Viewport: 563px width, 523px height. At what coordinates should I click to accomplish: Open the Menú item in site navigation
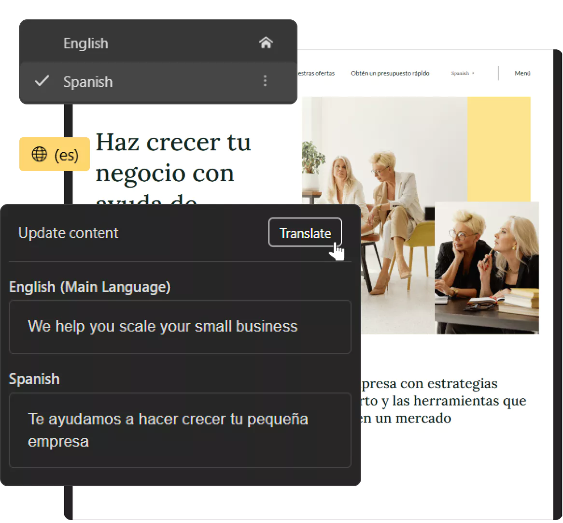tap(522, 73)
